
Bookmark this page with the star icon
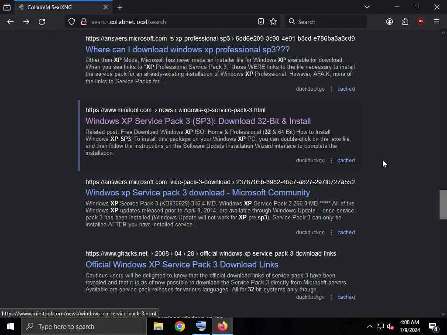click(x=273, y=22)
